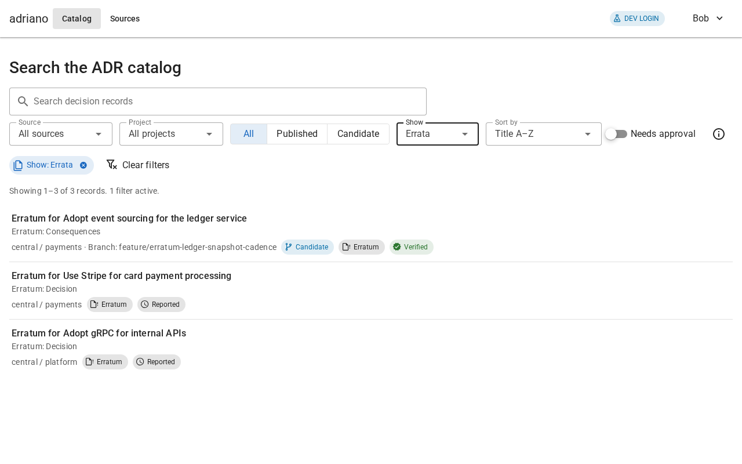Image resolution: width=742 pixels, height=464 pixels.
Task: Click the flask icon in DEV LOGIN
Action: point(617,19)
